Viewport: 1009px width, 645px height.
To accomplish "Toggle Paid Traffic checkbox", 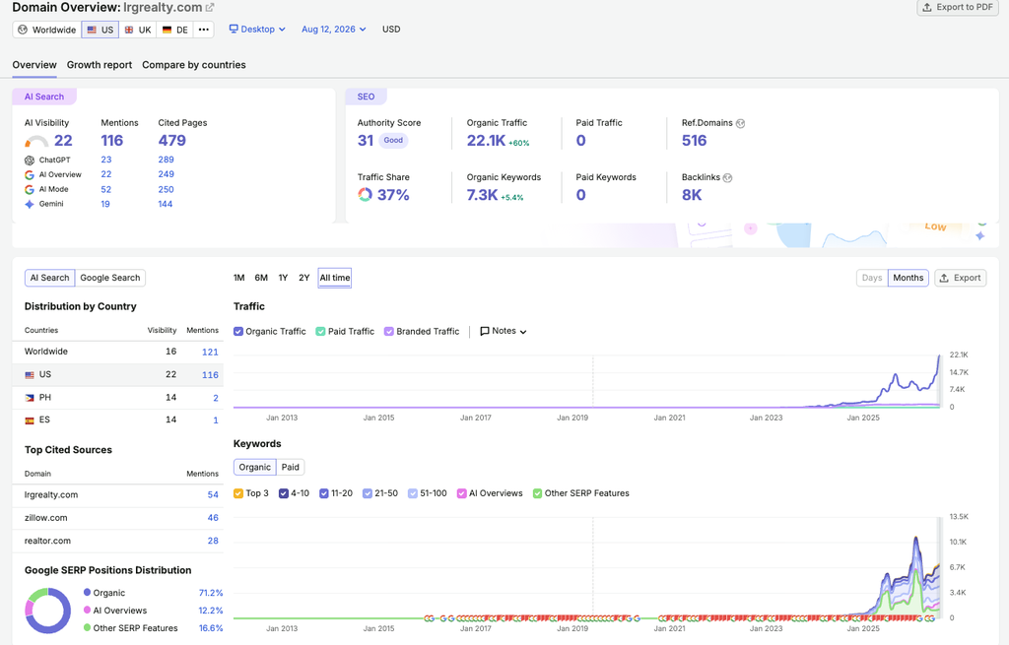I will [320, 331].
